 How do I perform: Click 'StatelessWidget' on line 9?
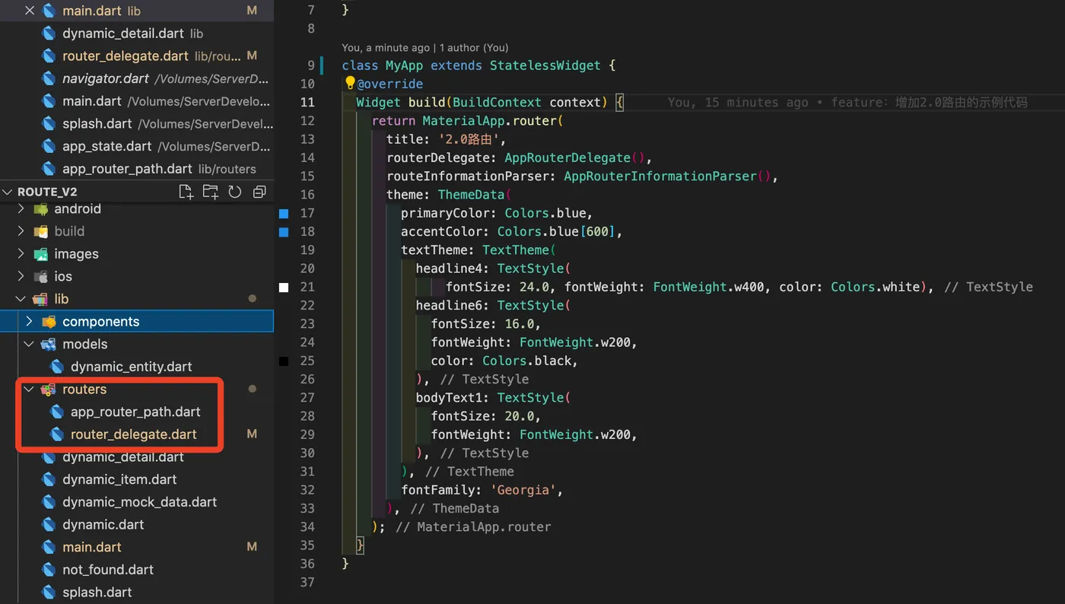click(x=545, y=65)
